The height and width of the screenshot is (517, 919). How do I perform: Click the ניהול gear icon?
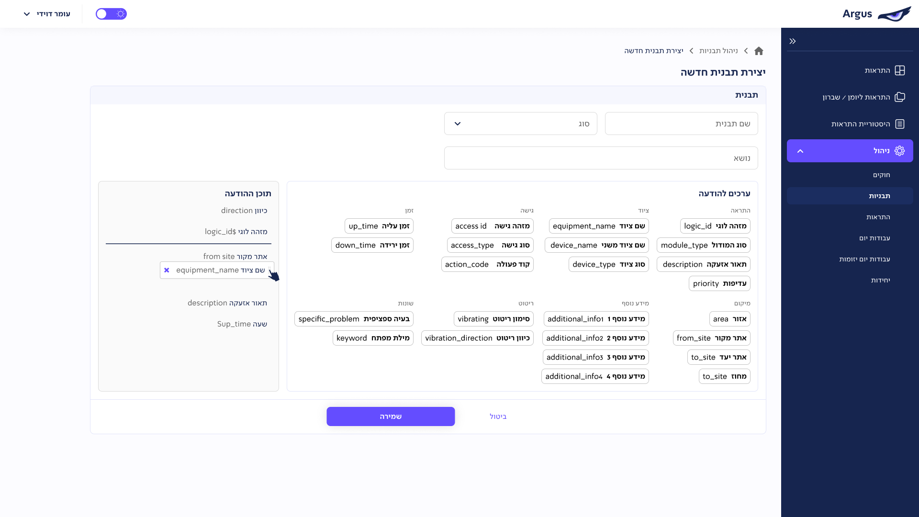pos(900,151)
